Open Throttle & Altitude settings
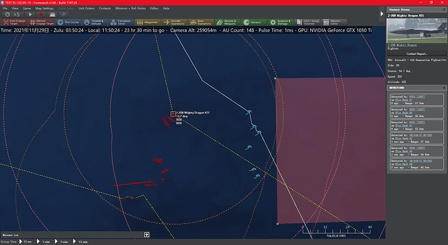This screenshot has height=245, width=448. [95, 22]
